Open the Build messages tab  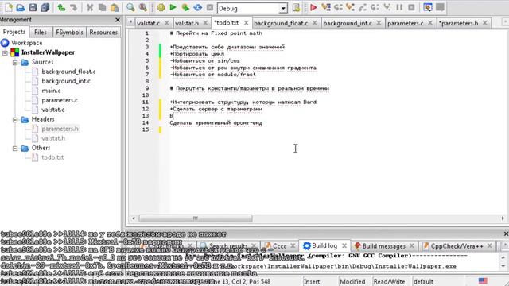[383, 246]
